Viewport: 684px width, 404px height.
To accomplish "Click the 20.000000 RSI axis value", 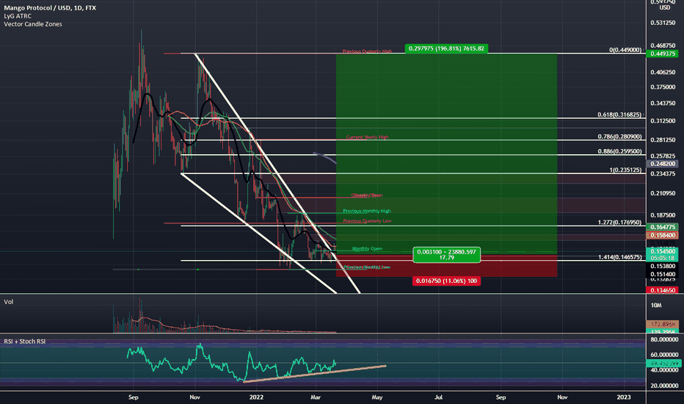I will click(664, 386).
